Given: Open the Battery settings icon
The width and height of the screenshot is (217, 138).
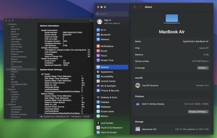Looking at the screenshot, I should click(98, 116).
